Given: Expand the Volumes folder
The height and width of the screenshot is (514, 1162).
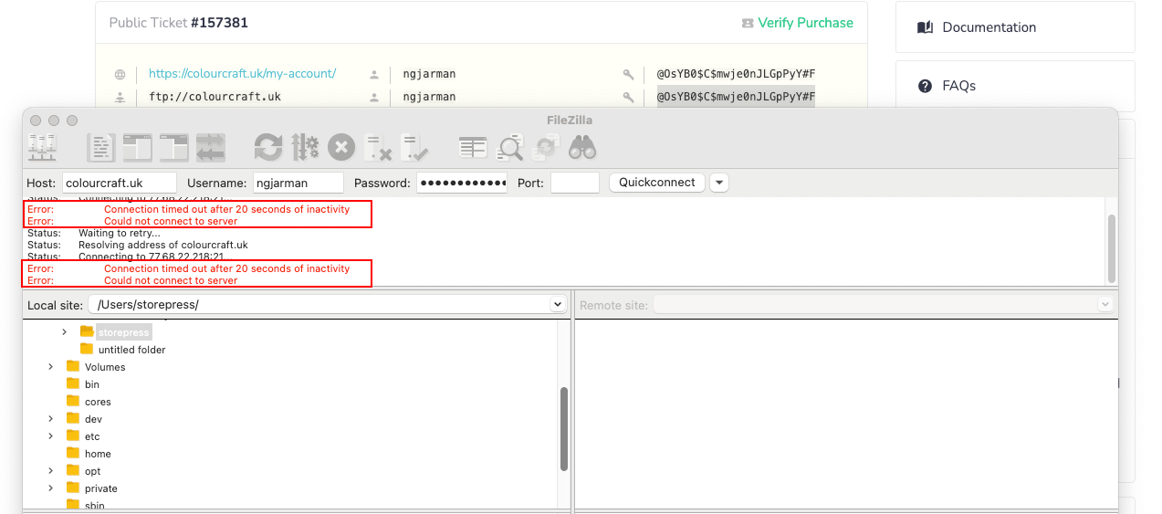Looking at the screenshot, I should (51, 367).
